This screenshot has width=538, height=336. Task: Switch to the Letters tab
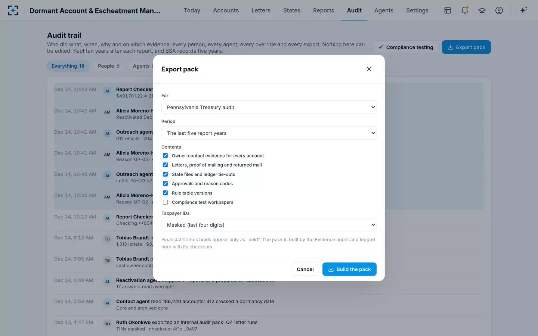pyautogui.click(x=261, y=10)
